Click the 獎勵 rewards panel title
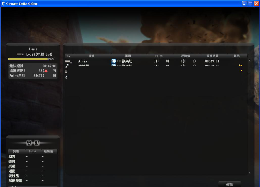The height and width of the screenshot is (187, 260). pyautogui.click(x=33, y=143)
